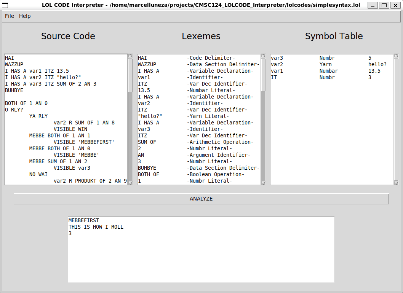Open the window menu icon in title bar

coord(5,5)
